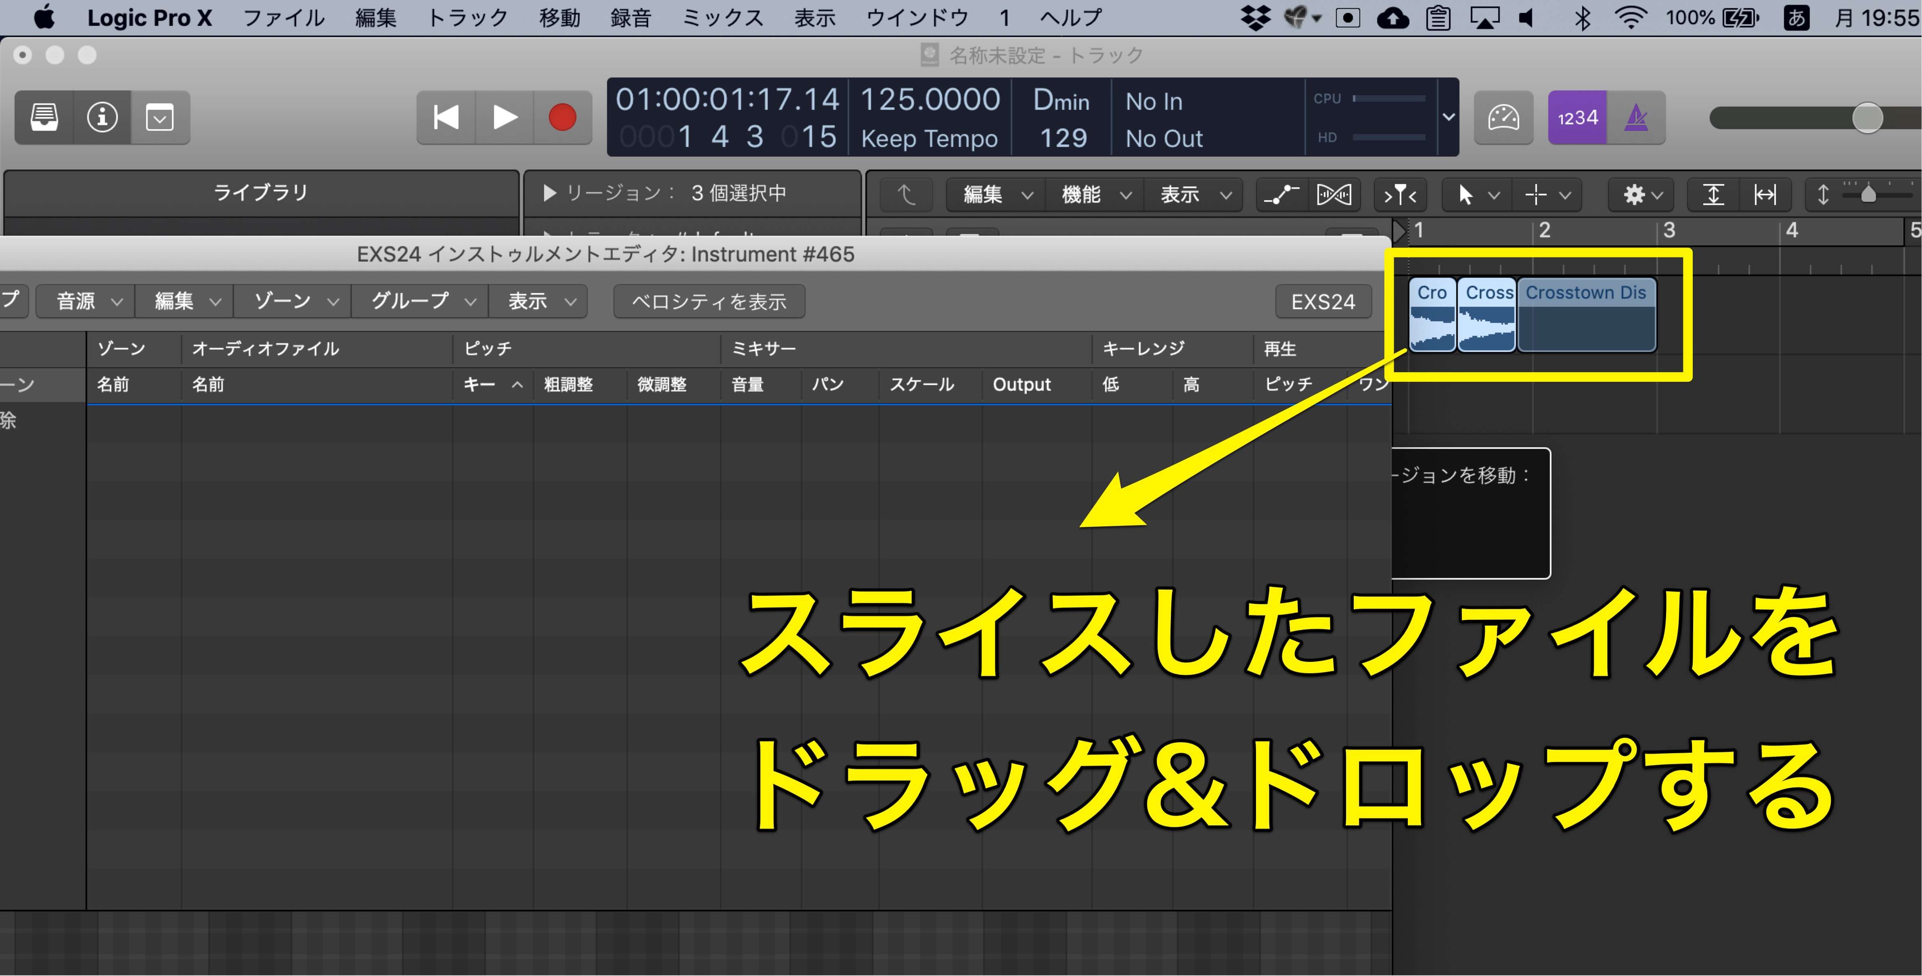Open the ヘルプ menu
Viewport: 1922px width, 976px height.
point(1072,17)
